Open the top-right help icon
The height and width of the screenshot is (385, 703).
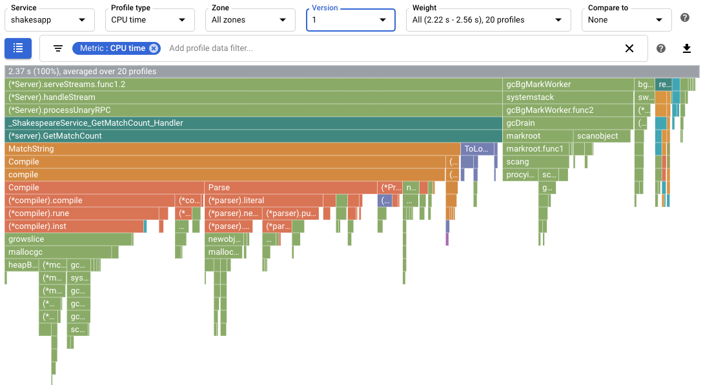tap(685, 17)
